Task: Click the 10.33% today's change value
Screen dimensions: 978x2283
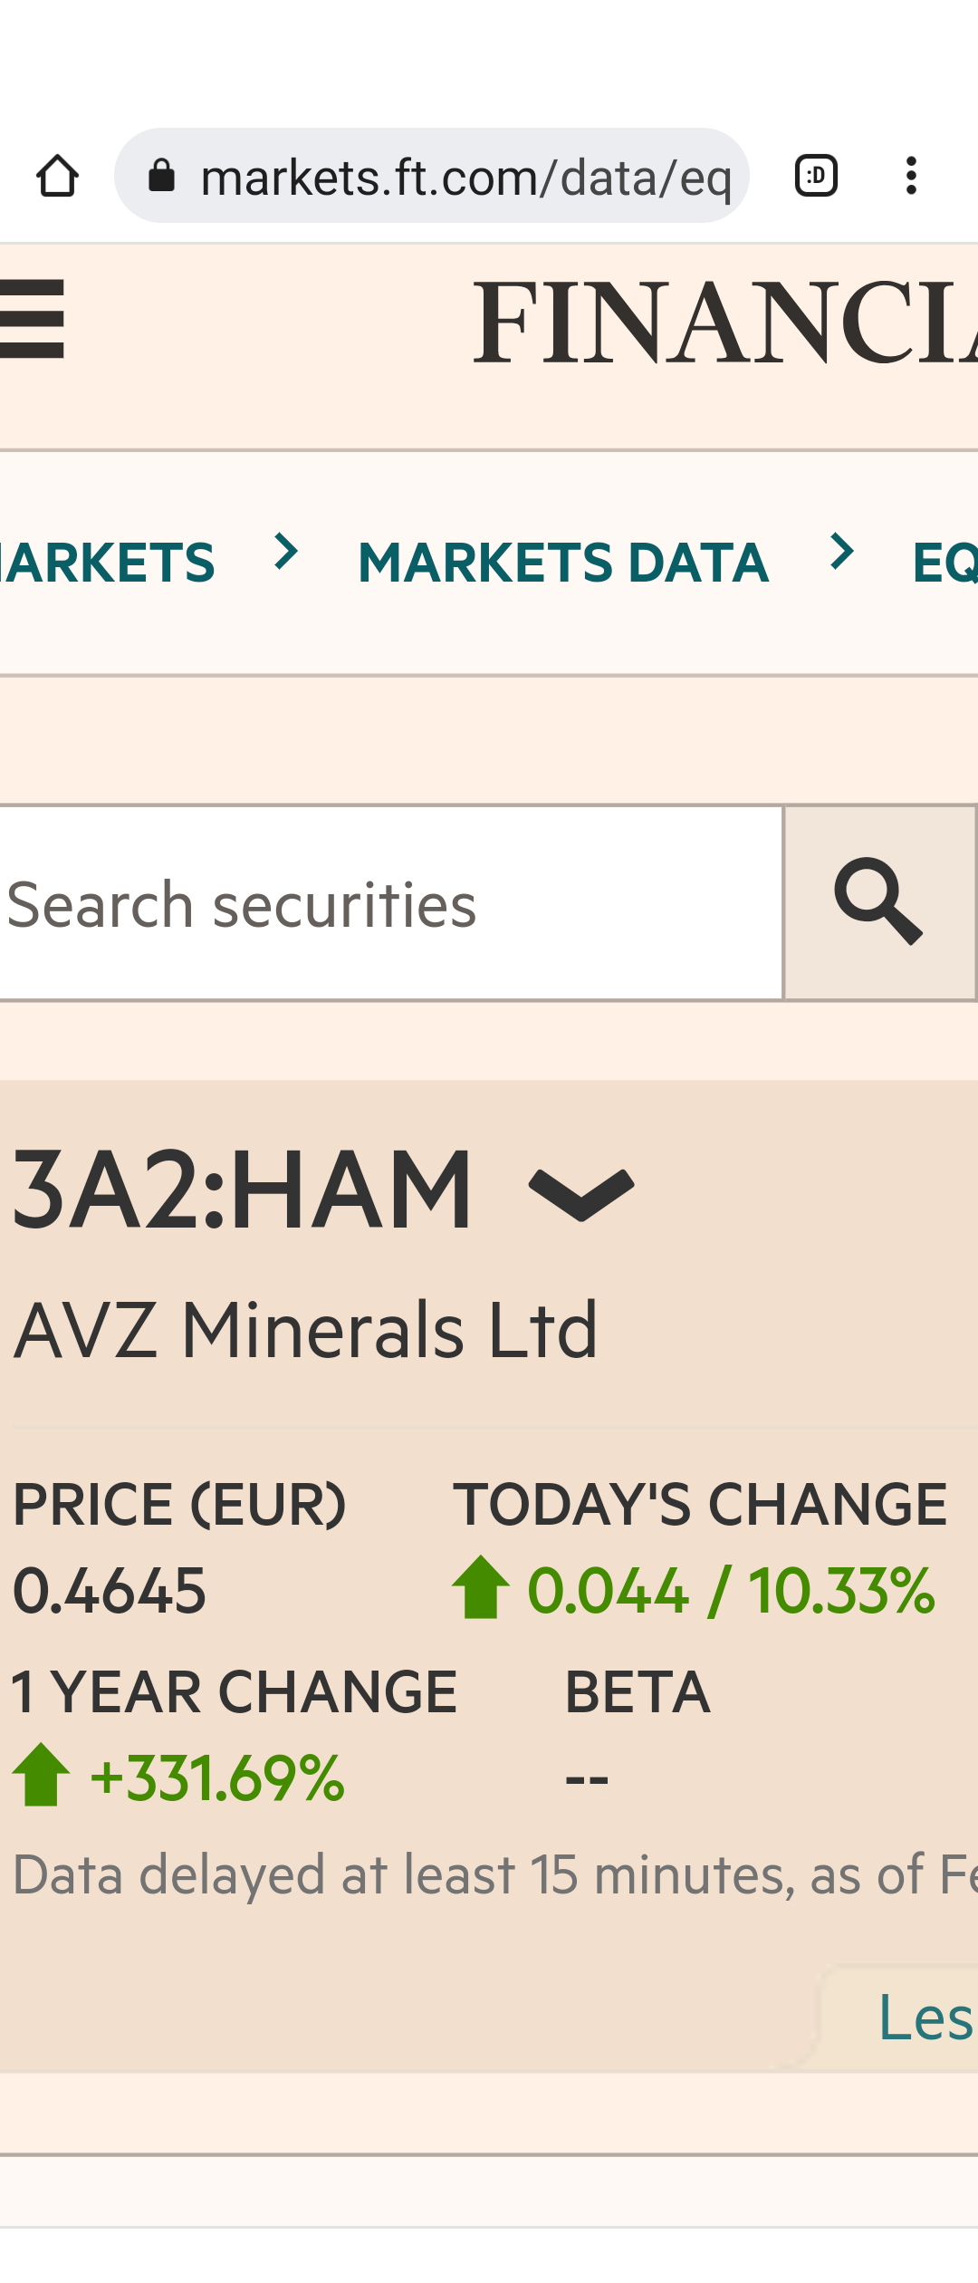Action: (x=841, y=1591)
